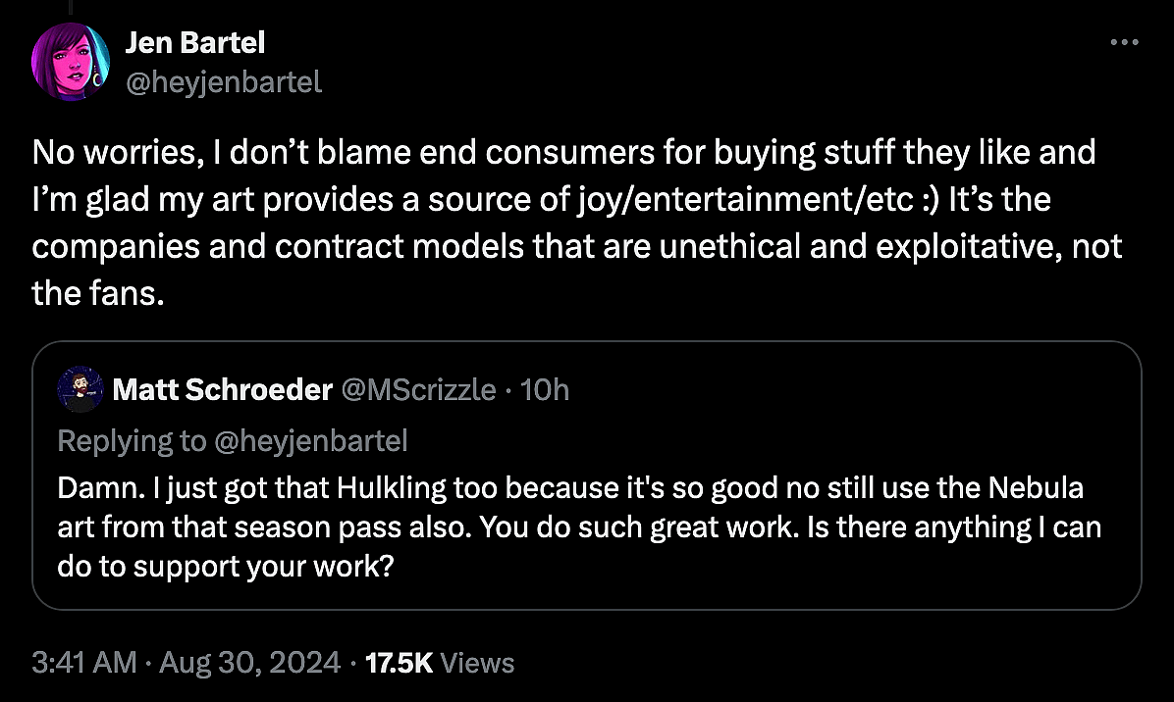Click the @MScrizzle handle
The width and height of the screenshot is (1174, 702).
(x=417, y=390)
